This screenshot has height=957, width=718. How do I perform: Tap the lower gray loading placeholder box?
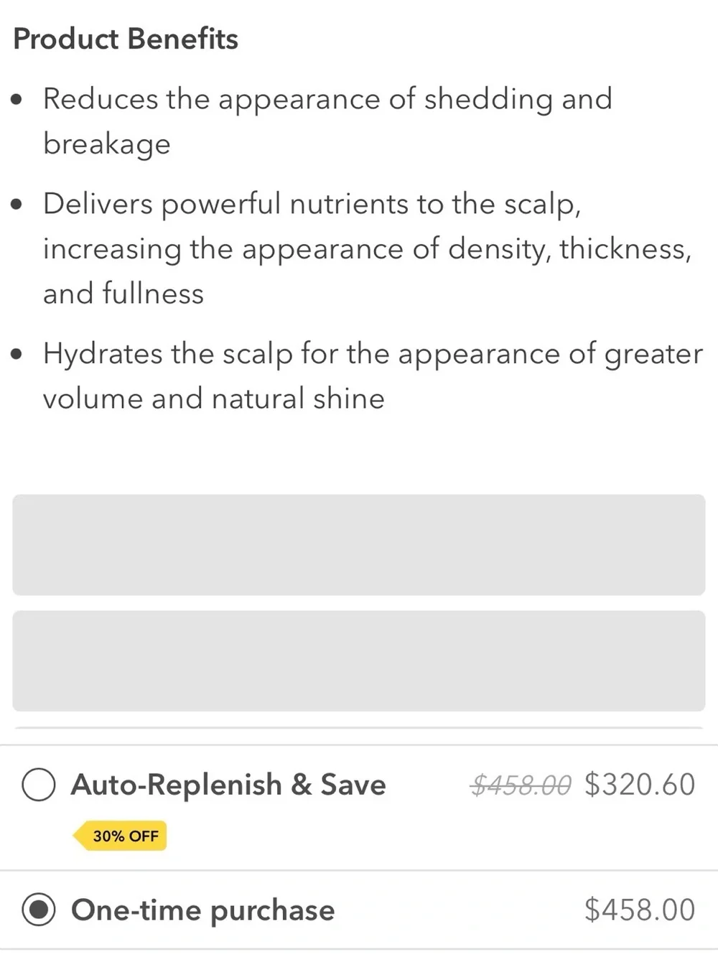pyautogui.click(x=359, y=661)
